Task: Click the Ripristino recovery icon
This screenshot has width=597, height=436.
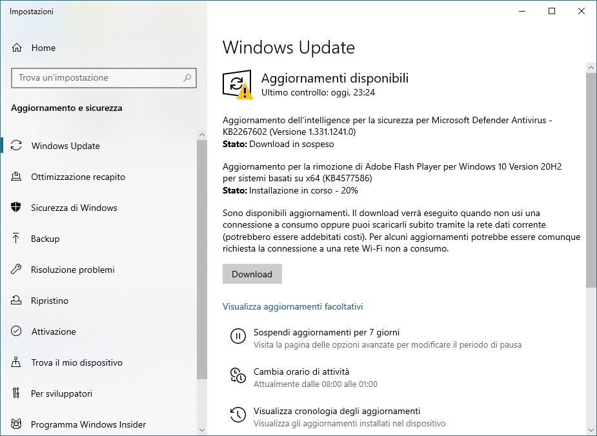Action: (16, 300)
